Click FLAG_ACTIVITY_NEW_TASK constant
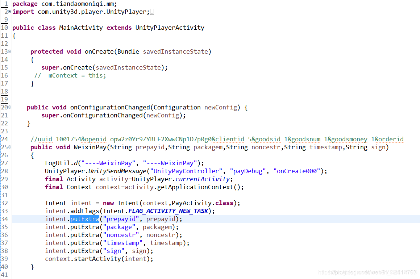The image size is (420, 279). 168,211
